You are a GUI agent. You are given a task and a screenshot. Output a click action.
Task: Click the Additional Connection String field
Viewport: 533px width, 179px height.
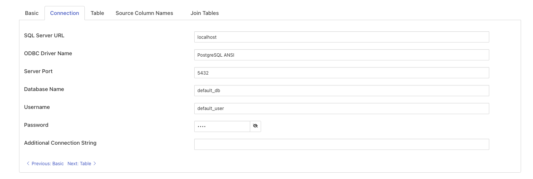click(x=341, y=144)
